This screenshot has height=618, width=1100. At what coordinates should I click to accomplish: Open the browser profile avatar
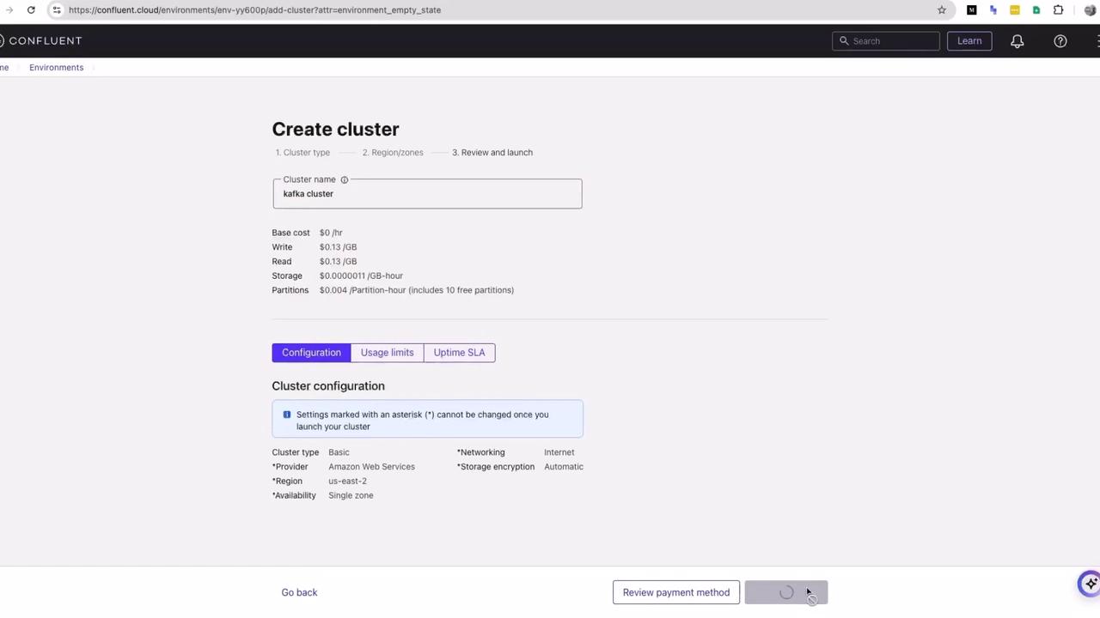point(1091,10)
